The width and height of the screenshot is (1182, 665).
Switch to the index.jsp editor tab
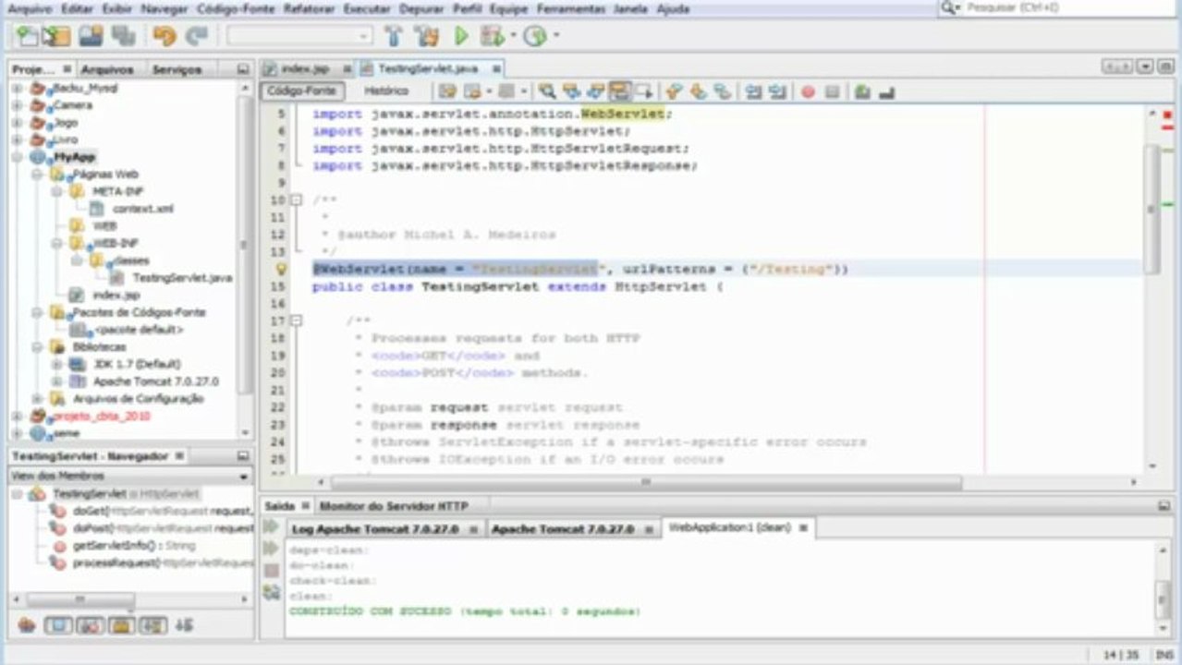(305, 68)
